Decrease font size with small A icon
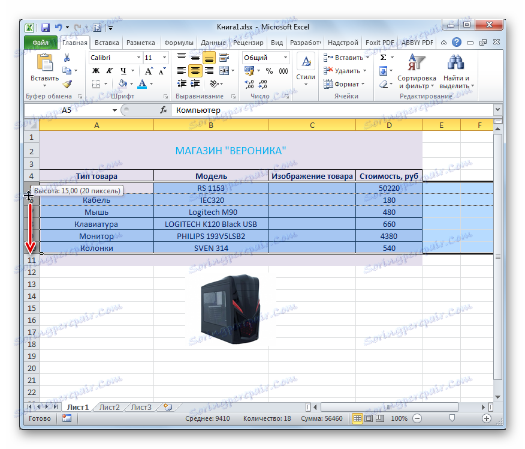This screenshot has height=449, width=525. [162, 71]
